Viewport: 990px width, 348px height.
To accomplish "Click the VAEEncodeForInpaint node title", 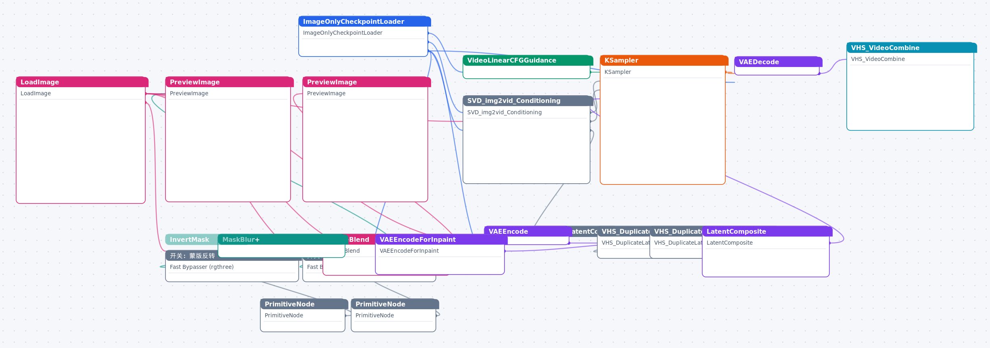I will coord(441,239).
